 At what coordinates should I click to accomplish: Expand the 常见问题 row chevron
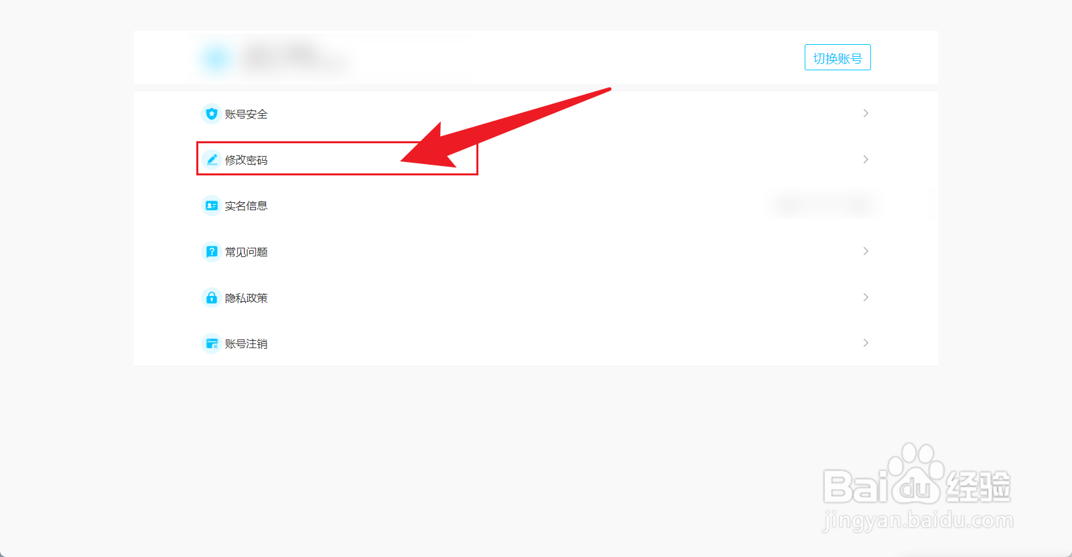(866, 251)
